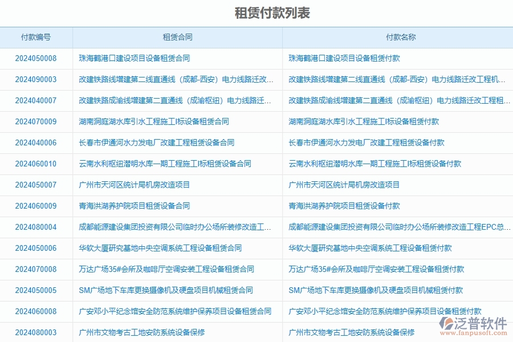The width and height of the screenshot is (513, 342).
Task: Select payment number 2024060008
Action: 35,311
